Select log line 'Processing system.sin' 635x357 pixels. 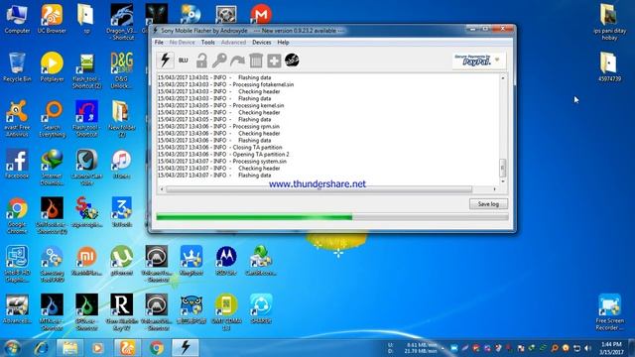coord(222,161)
